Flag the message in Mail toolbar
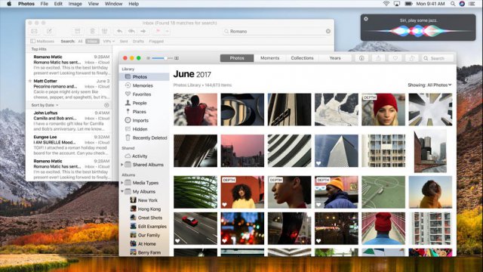The width and height of the screenshot is (483, 272). click(x=158, y=31)
